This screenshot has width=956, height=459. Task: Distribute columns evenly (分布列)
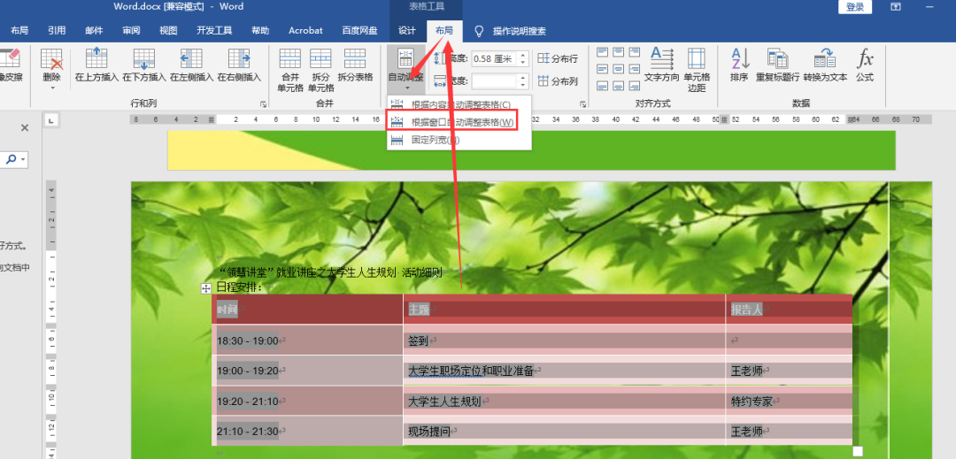(558, 81)
